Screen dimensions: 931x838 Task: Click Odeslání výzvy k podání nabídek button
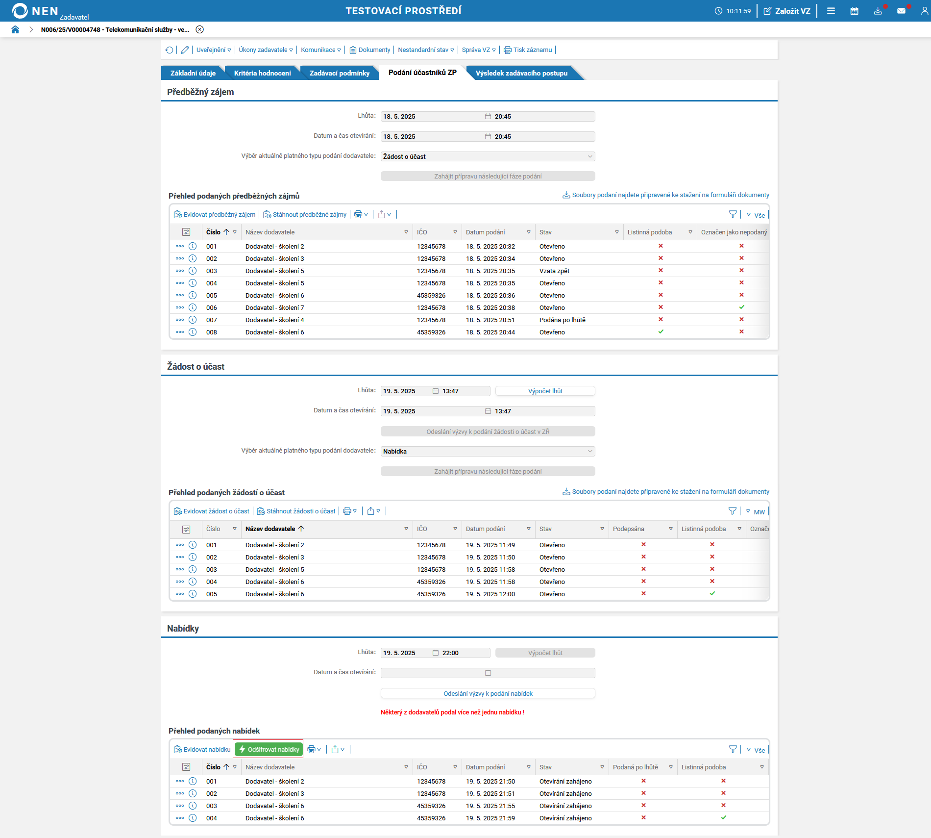click(x=488, y=693)
